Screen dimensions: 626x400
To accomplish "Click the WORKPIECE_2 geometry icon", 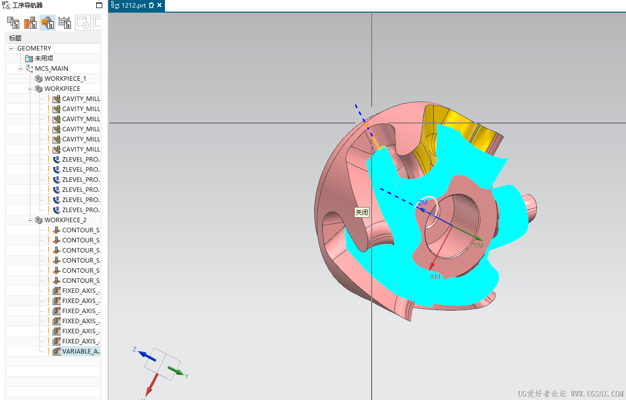I will click(x=39, y=220).
